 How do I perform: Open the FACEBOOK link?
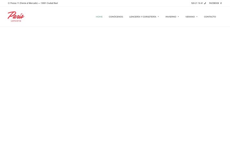click(214, 3)
